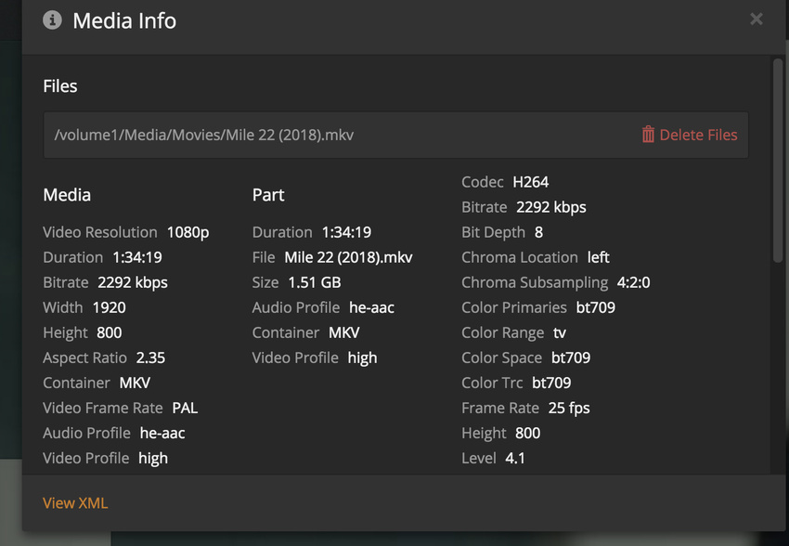Screen dimensions: 789x546
Task: Open the View XML link
Action: [x=75, y=502]
